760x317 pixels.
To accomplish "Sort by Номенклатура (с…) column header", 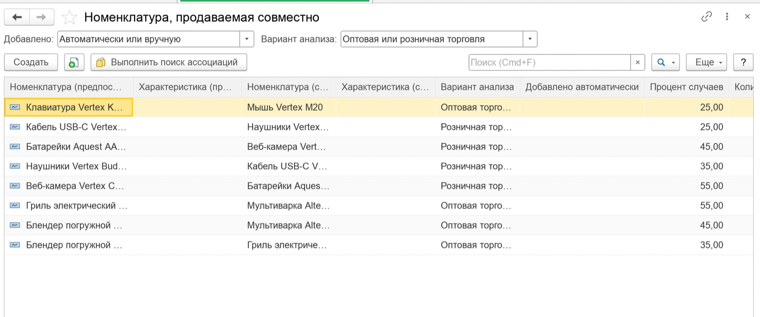I will click(289, 87).
